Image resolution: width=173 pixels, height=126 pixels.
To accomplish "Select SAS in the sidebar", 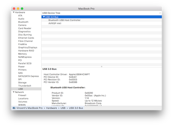I will pyautogui.click(x=20, y=73).
